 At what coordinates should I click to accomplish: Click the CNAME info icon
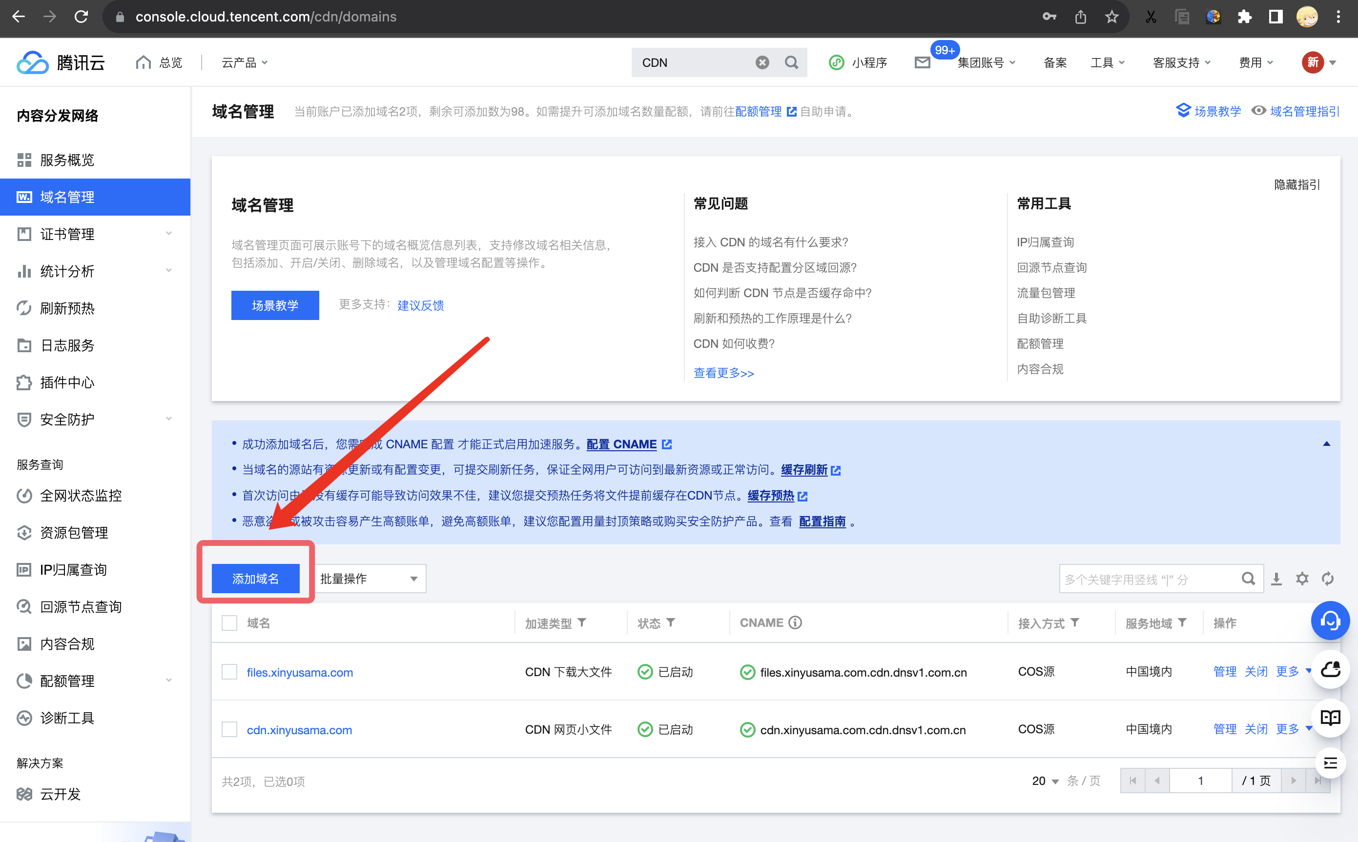(x=795, y=622)
